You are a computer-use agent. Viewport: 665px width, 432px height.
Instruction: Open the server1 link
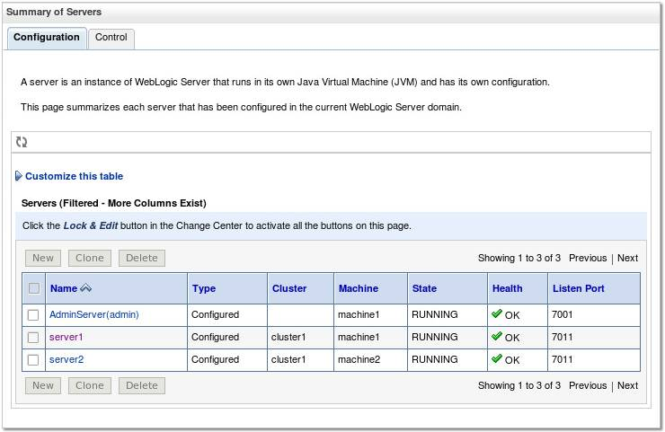pos(66,337)
